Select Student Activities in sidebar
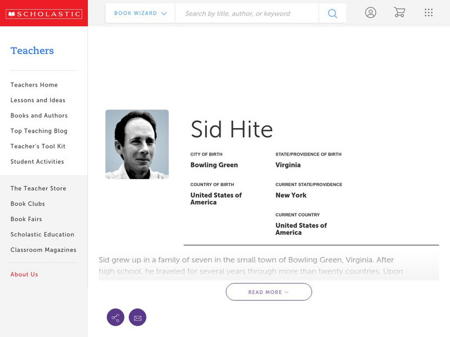The width and height of the screenshot is (450, 337). [x=37, y=162]
